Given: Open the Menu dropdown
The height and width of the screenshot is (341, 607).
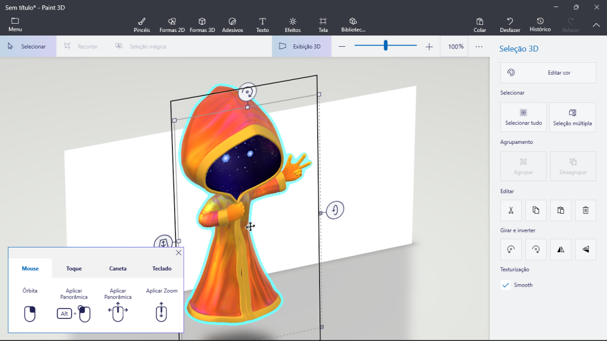Looking at the screenshot, I should pyautogui.click(x=15, y=24).
